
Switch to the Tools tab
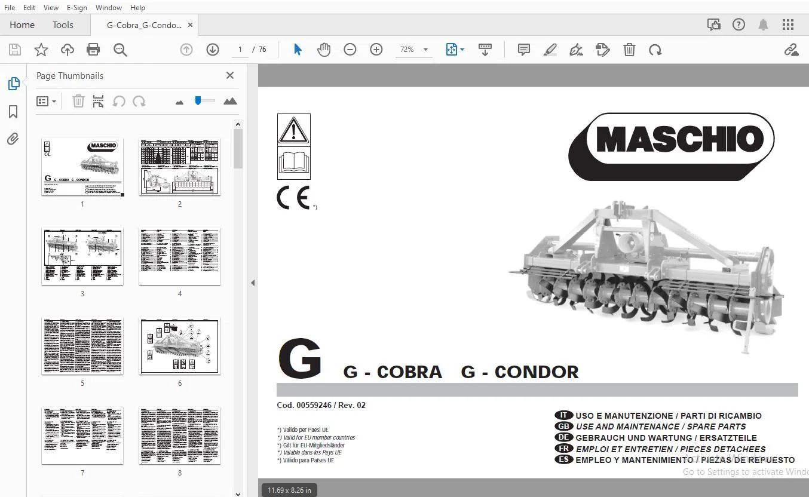click(63, 25)
